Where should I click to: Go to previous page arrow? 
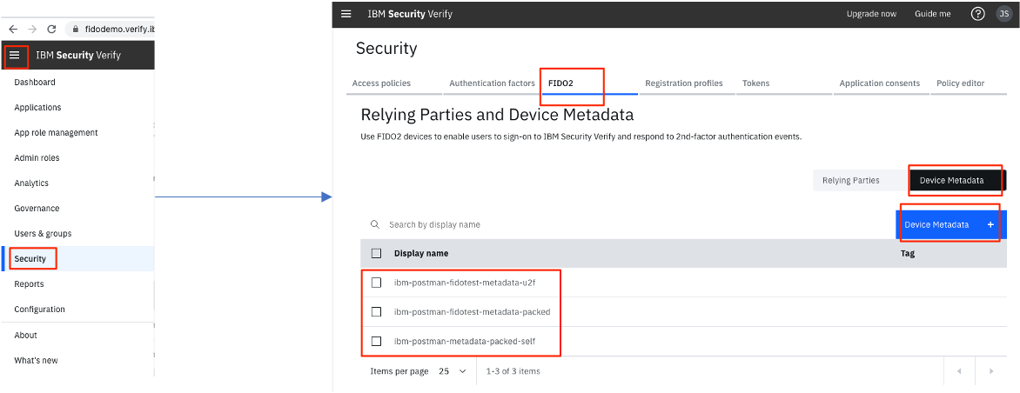coord(959,371)
